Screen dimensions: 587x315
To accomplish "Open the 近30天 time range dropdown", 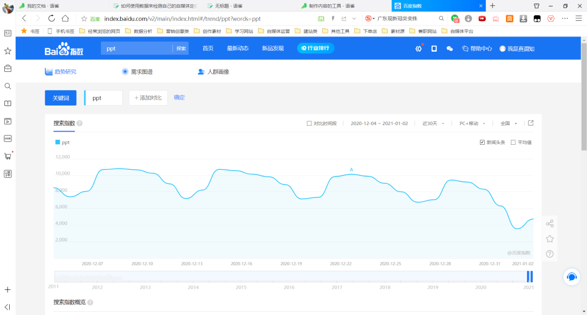I will pos(433,123).
